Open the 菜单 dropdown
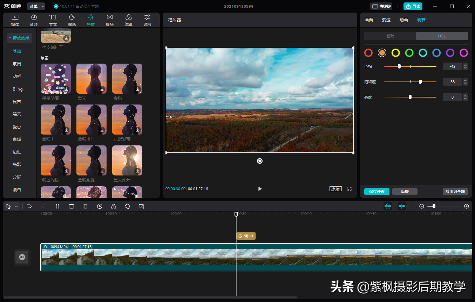This screenshot has width=475, height=302. (x=36, y=6)
